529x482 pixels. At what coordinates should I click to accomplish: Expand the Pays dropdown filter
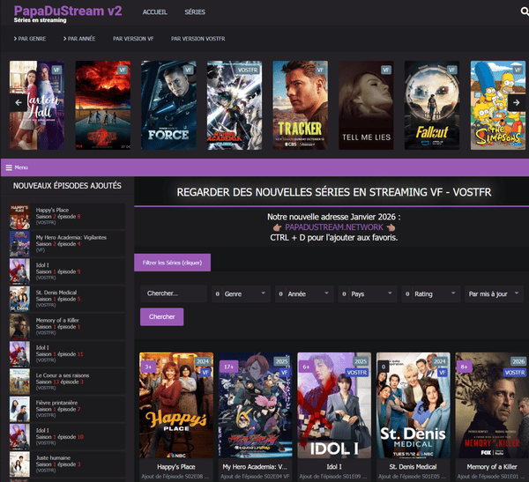pyautogui.click(x=369, y=293)
